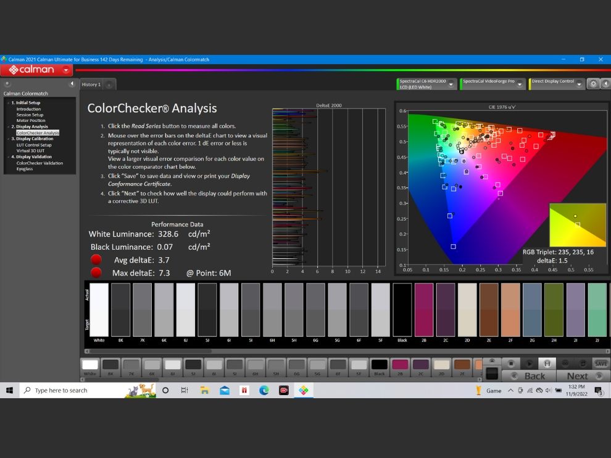Open Session Setup workflow page
The width and height of the screenshot is (611, 458).
pyautogui.click(x=30, y=115)
